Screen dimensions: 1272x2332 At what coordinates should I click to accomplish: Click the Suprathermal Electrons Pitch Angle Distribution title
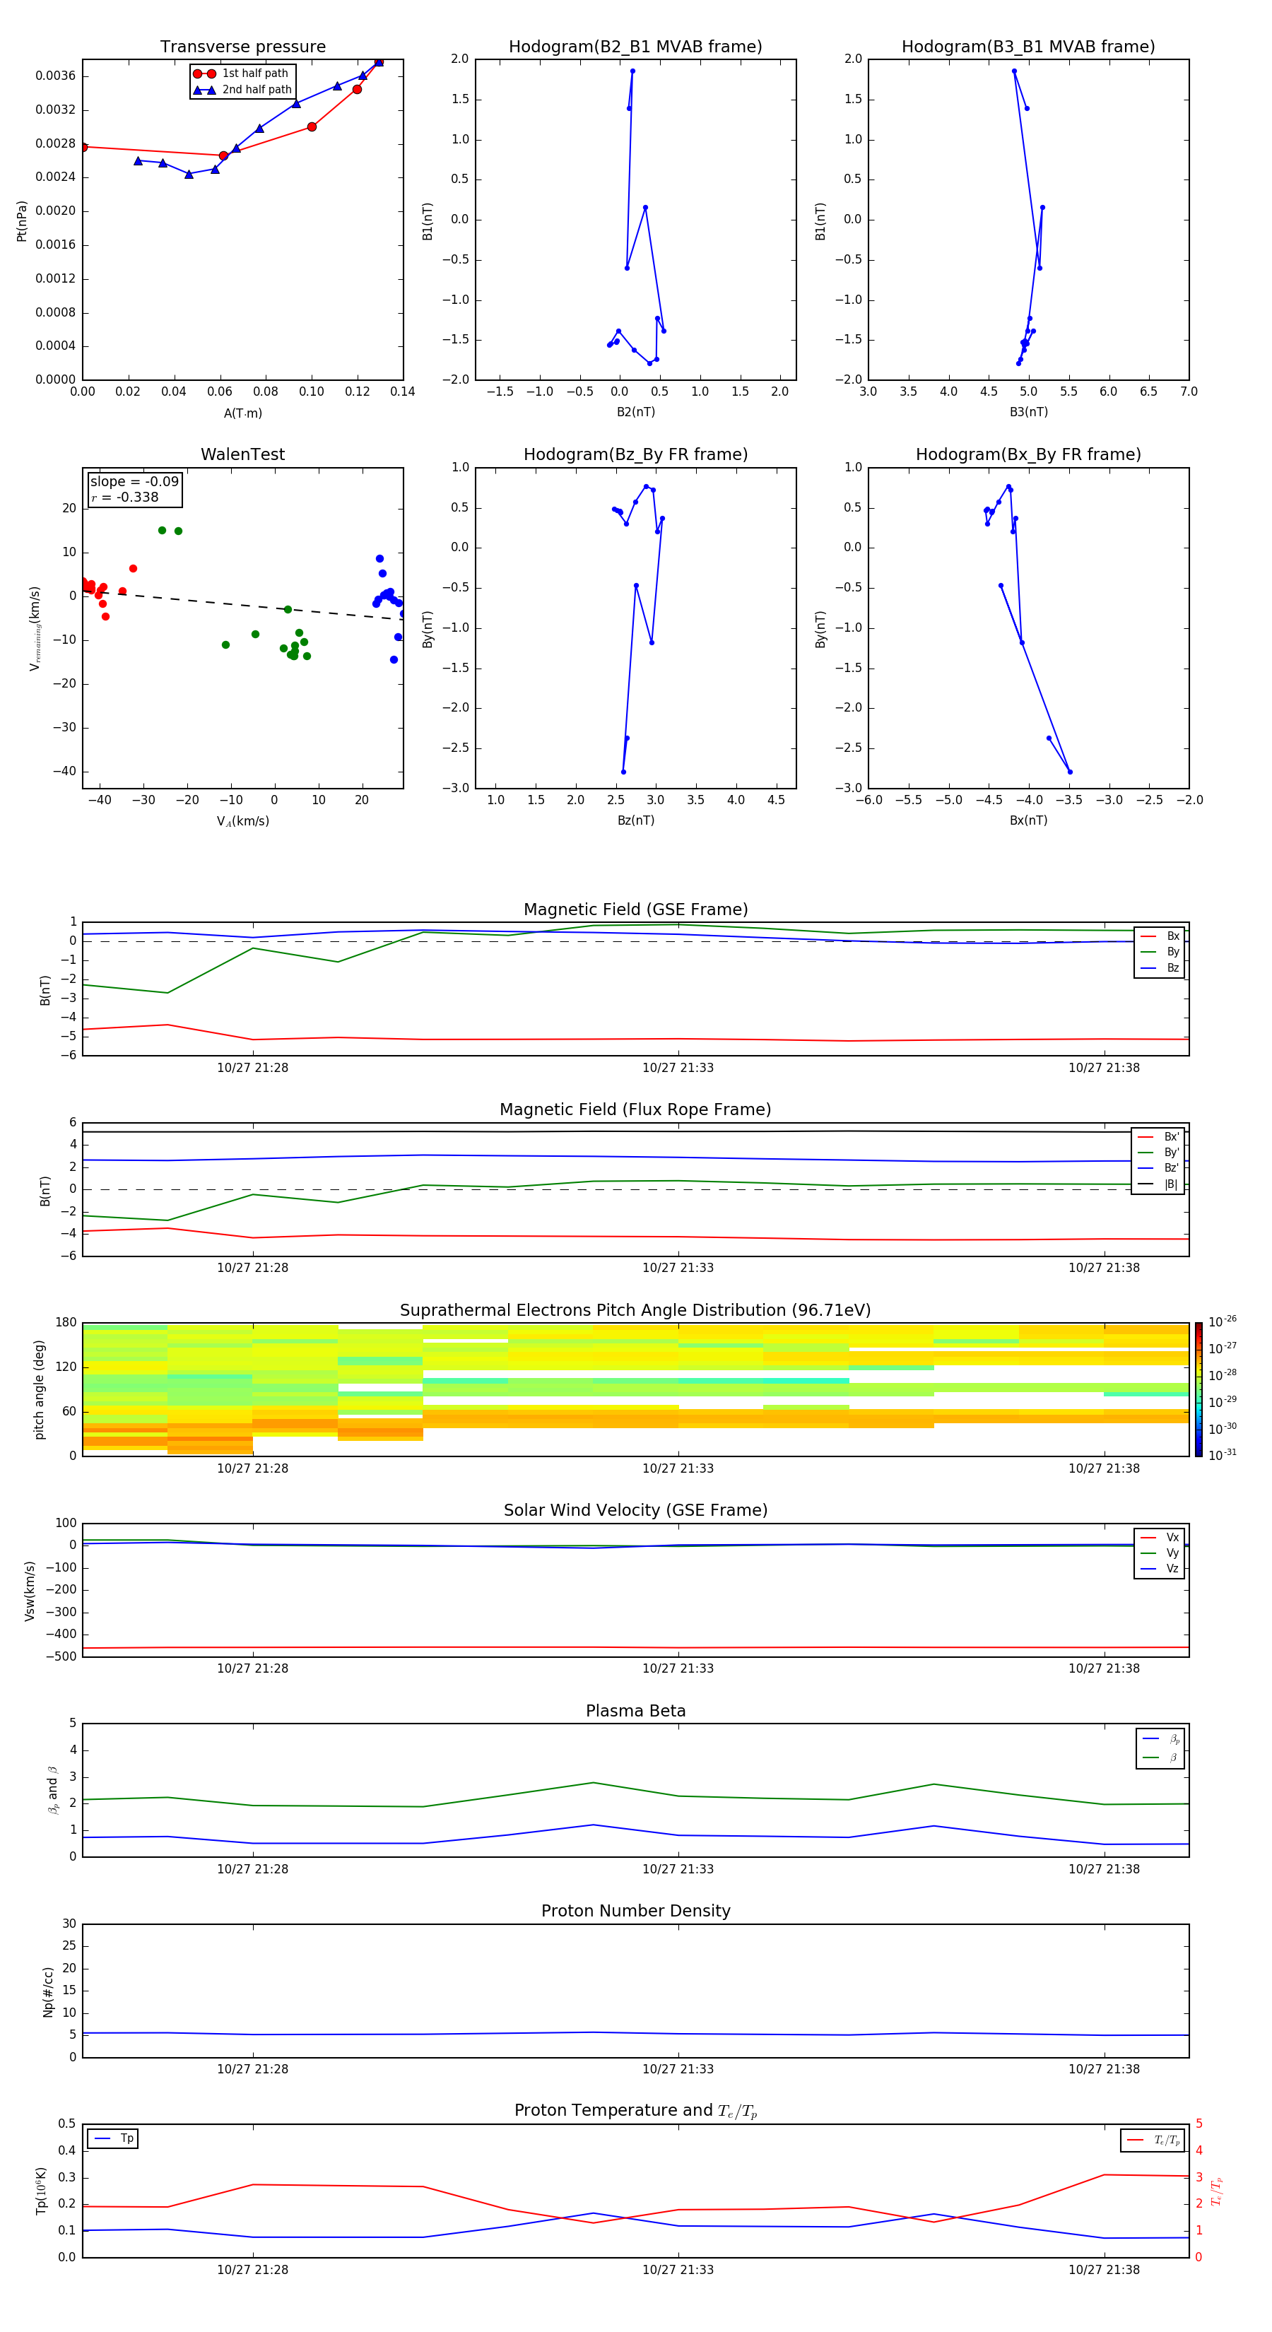point(635,1311)
